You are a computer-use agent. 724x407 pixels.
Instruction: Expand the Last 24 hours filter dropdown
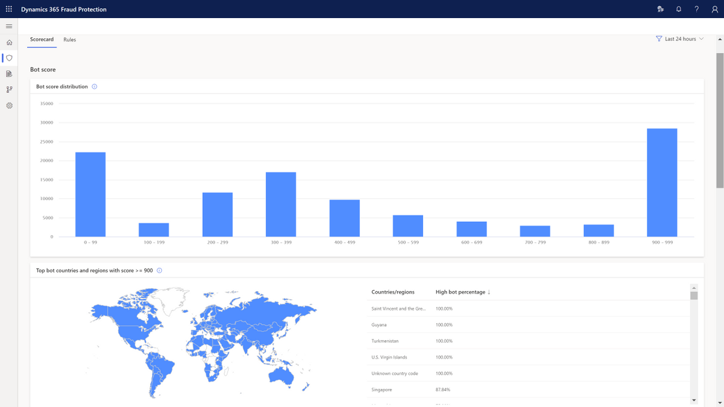680,39
